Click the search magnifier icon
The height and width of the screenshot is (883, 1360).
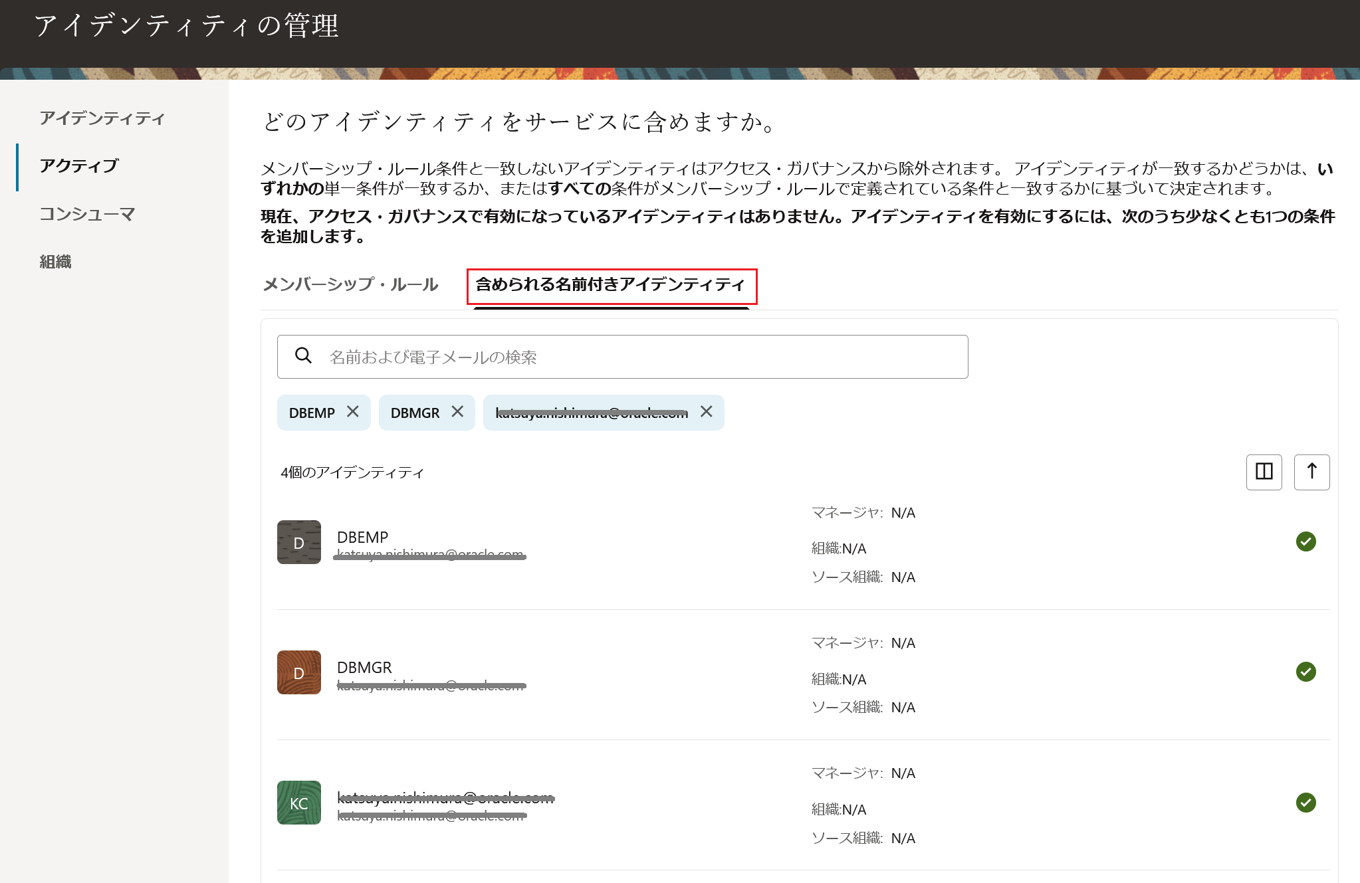click(x=303, y=356)
